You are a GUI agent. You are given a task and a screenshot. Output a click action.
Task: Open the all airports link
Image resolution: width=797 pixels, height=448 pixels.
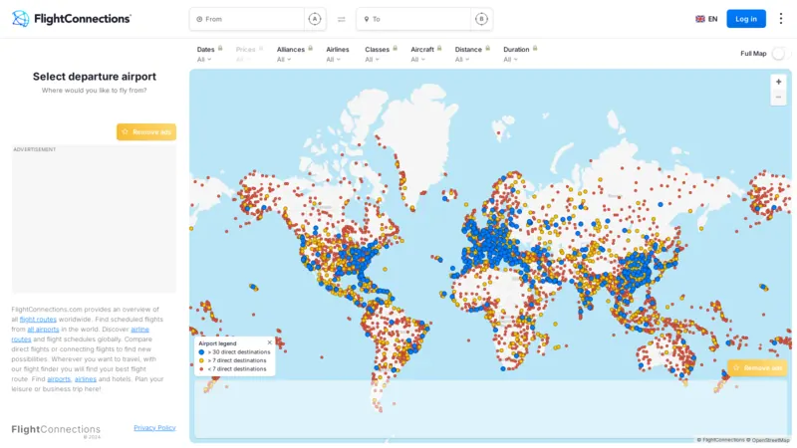[x=43, y=330]
